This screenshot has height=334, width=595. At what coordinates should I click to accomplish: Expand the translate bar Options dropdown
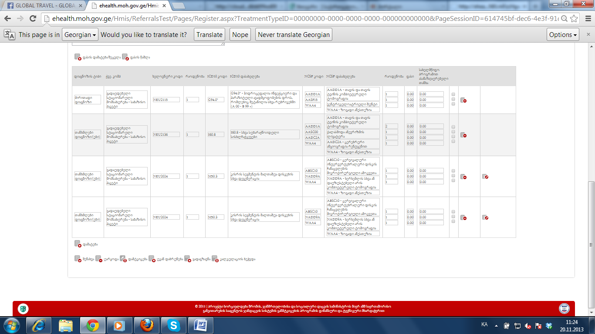(x=563, y=35)
